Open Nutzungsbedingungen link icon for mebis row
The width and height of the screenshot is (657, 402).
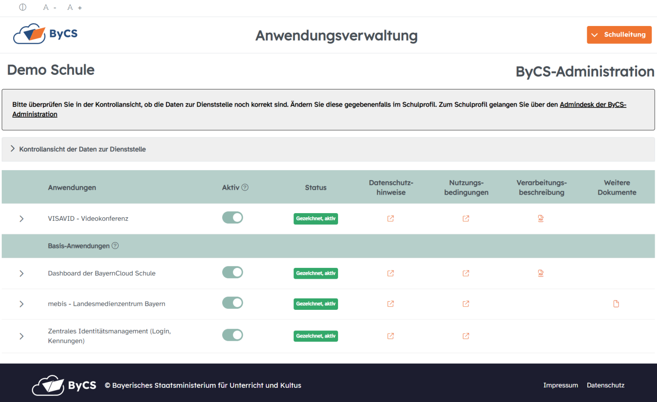click(x=466, y=304)
